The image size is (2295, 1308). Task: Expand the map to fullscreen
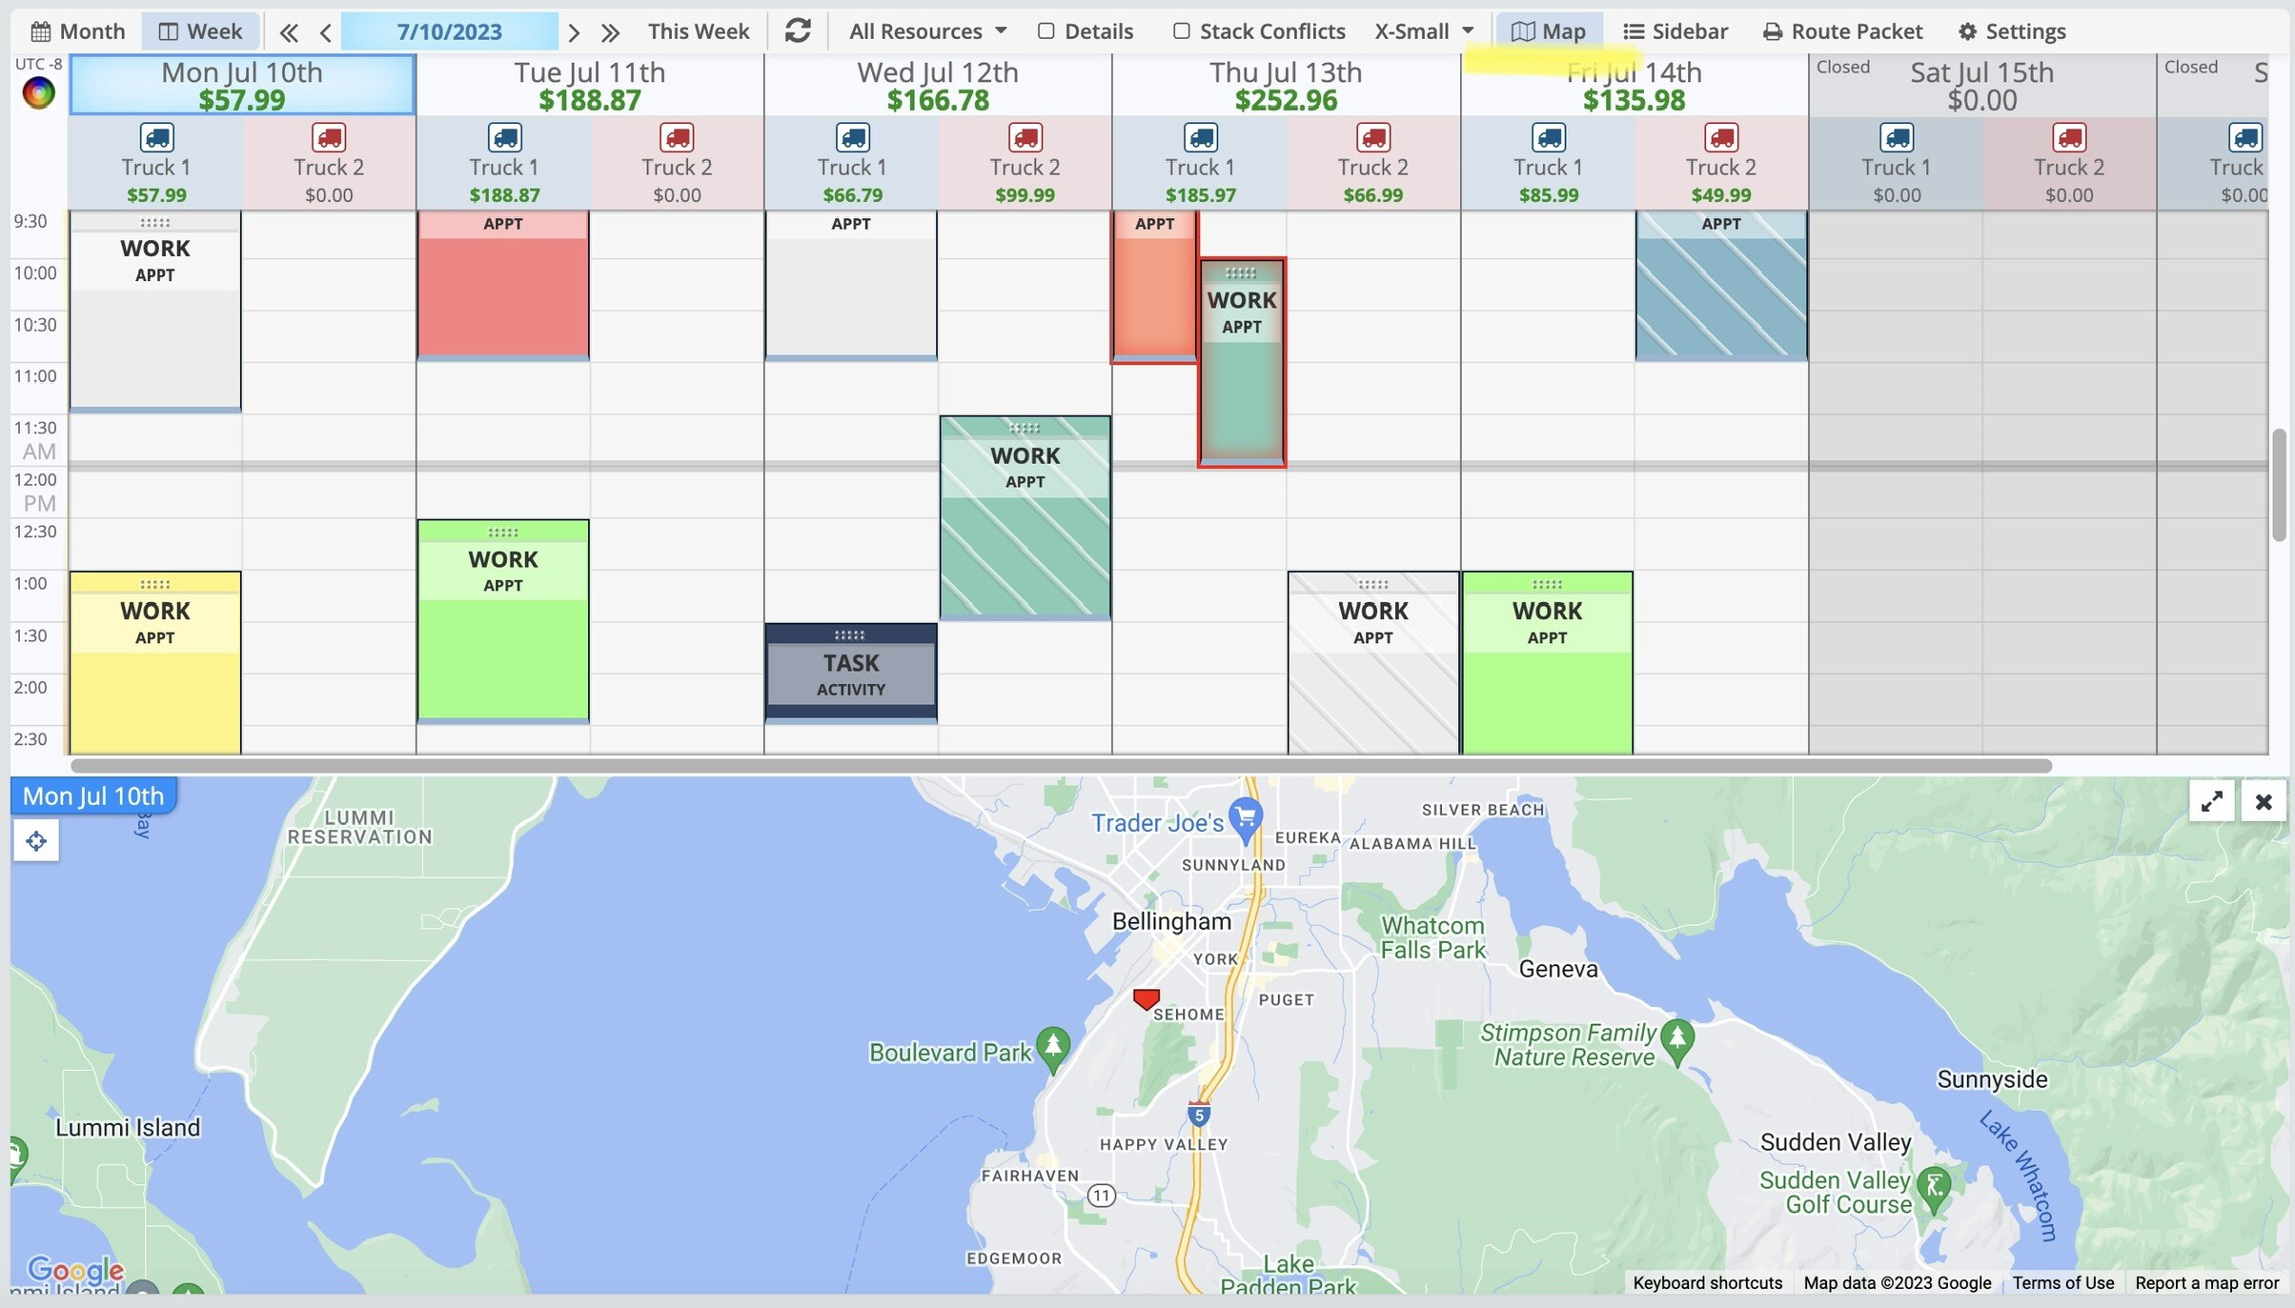pos(2211,801)
